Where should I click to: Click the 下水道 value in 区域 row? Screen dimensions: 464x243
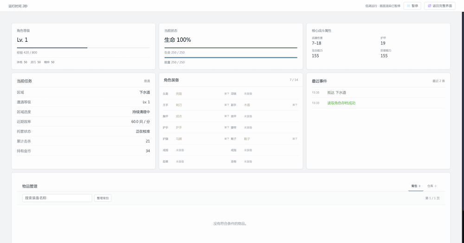pyautogui.click(x=145, y=93)
